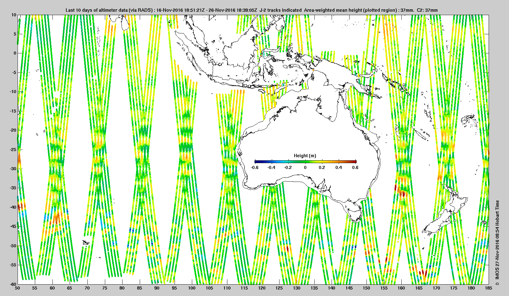Click longitude tick label '95' on bottom axis
This screenshot has height=296, width=509.
coord(175,288)
